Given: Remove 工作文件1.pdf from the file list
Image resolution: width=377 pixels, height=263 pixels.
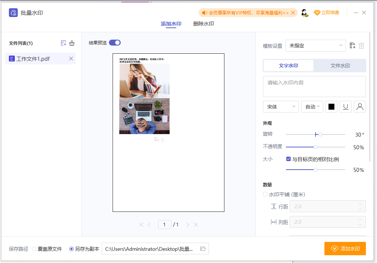Looking at the screenshot, I should (71, 59).
